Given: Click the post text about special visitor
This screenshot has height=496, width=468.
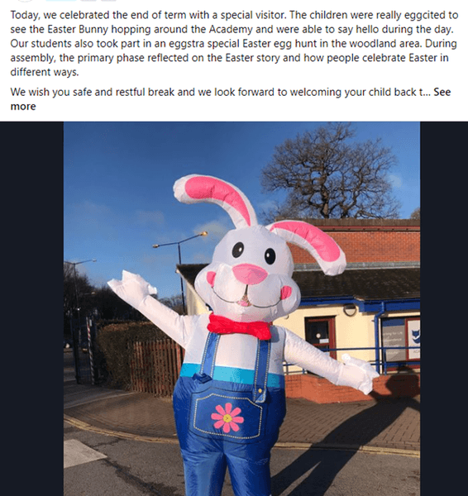Looking at the screenshot, I should tap(234, 43).
